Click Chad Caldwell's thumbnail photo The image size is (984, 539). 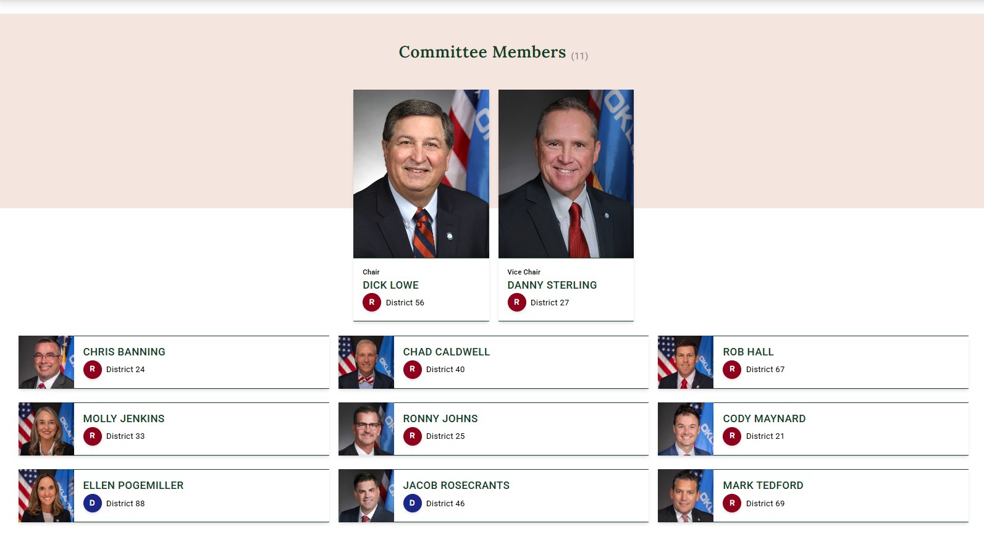(366, 362)
